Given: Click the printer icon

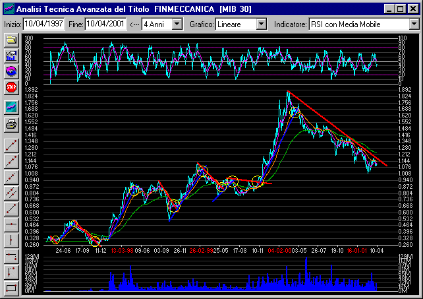Looking at the screenshot, I should pos(11,125).
